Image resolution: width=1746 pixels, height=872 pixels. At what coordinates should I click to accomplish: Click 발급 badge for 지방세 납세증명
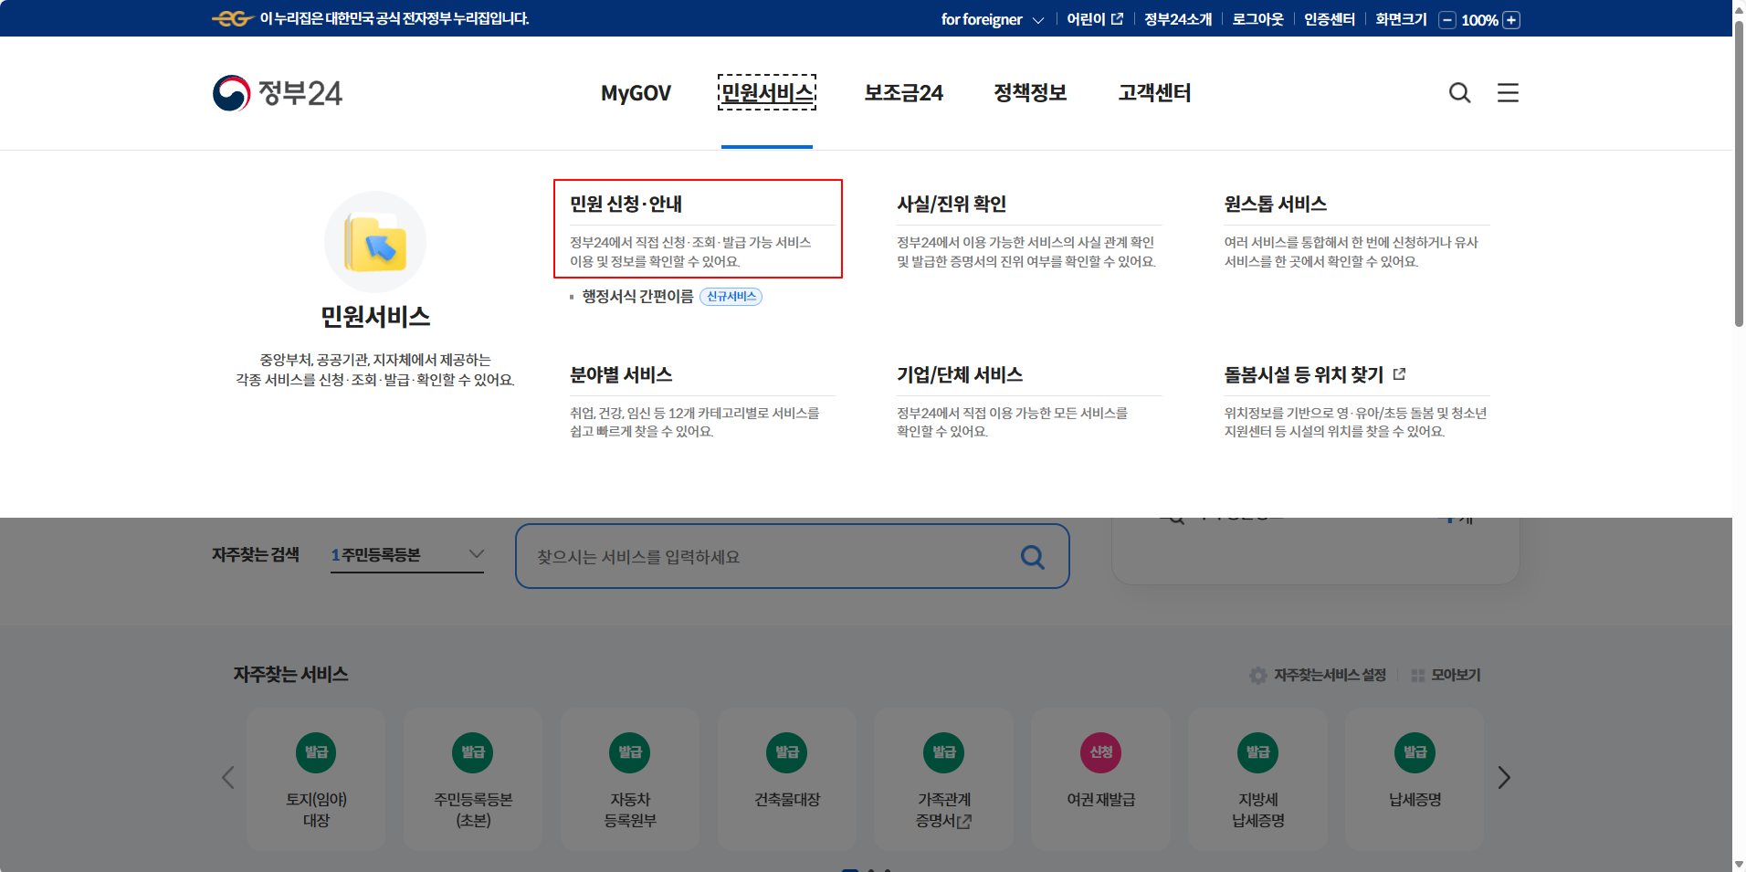pyautogui.click(x=1258, y=752)
